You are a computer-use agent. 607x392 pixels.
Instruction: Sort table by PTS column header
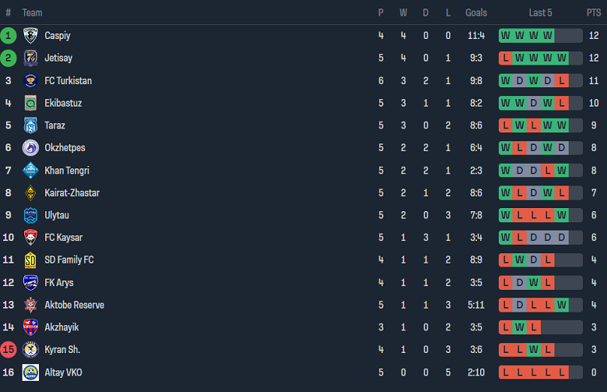click(x=593, y=12)
